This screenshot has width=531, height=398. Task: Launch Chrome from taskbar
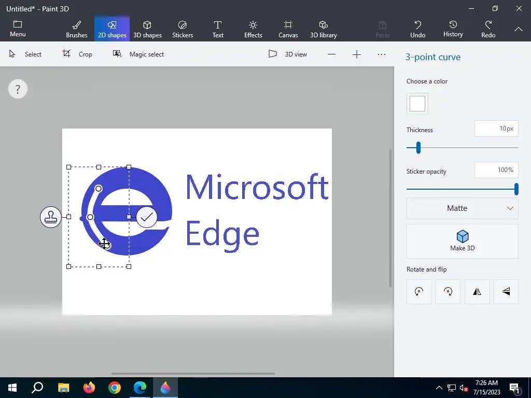tap(115, 388)
